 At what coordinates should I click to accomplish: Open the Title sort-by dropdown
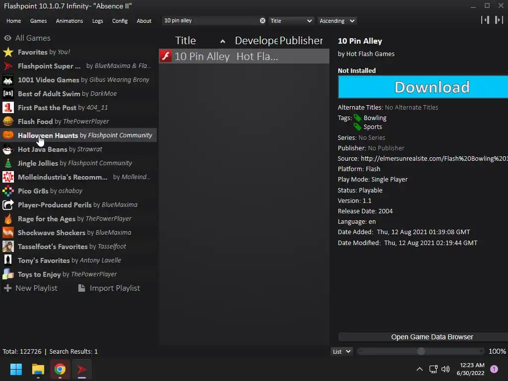(291, 21)
